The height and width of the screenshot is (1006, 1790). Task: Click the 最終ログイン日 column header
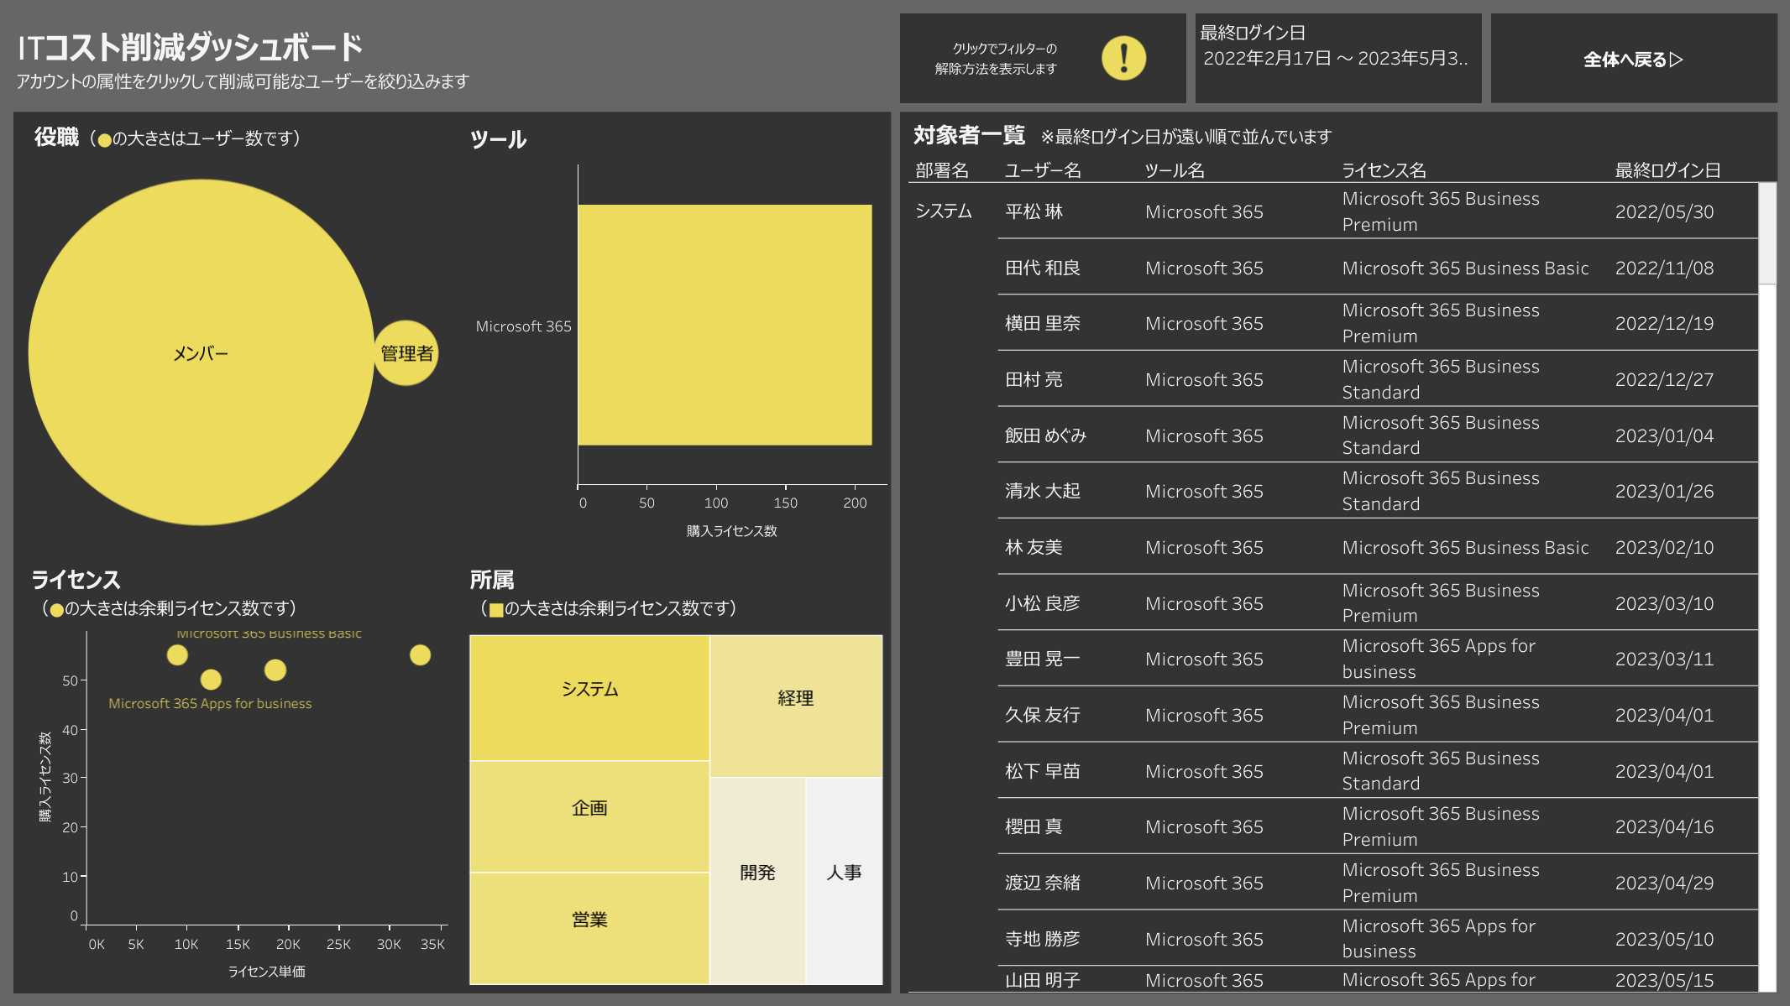coord(1667,170)
